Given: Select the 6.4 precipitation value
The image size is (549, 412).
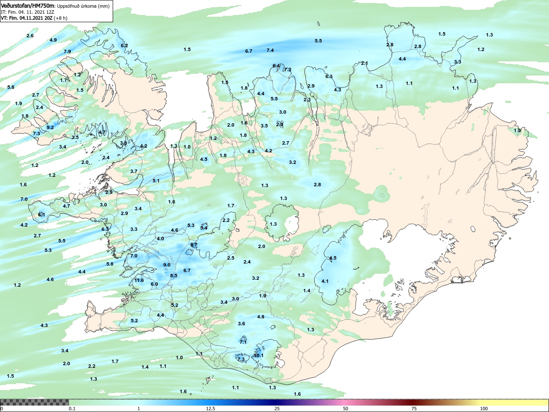Looking at the screenshot, I should 276,66.
